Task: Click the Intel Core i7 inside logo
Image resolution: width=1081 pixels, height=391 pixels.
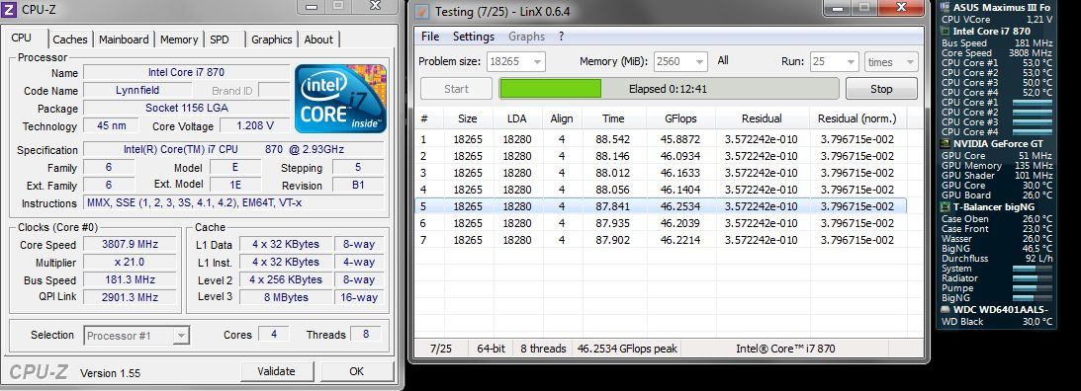Action: (340, 99)
